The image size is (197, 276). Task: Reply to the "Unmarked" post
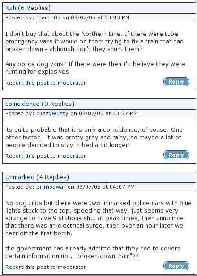[x=176, y=266]
